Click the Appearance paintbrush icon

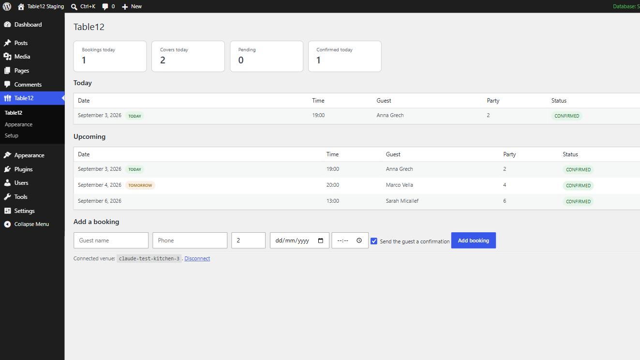[7, 155]
